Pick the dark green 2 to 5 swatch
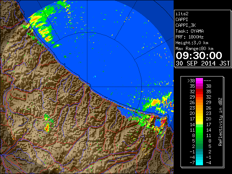 coord(199,146)
